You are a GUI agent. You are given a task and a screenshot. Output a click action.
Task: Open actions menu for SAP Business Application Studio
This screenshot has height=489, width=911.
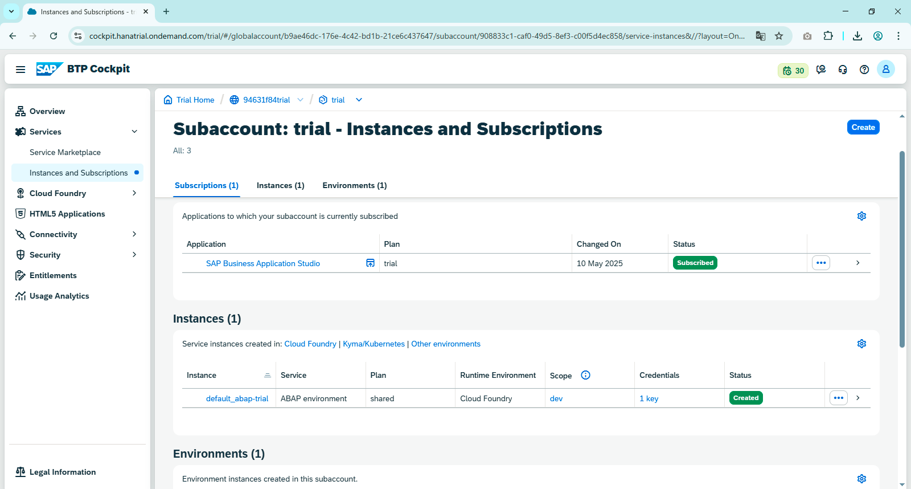821,263
